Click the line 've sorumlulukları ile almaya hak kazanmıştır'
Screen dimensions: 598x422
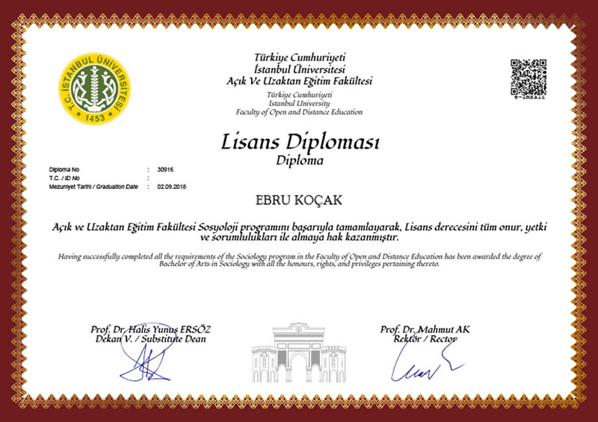(x=300, y=238)
